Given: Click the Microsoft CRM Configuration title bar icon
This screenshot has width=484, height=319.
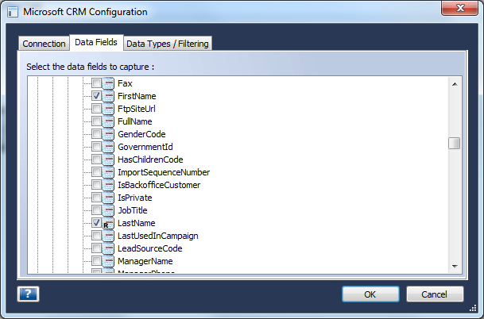Looking at the screenshot, I should (x=13, y=12).
